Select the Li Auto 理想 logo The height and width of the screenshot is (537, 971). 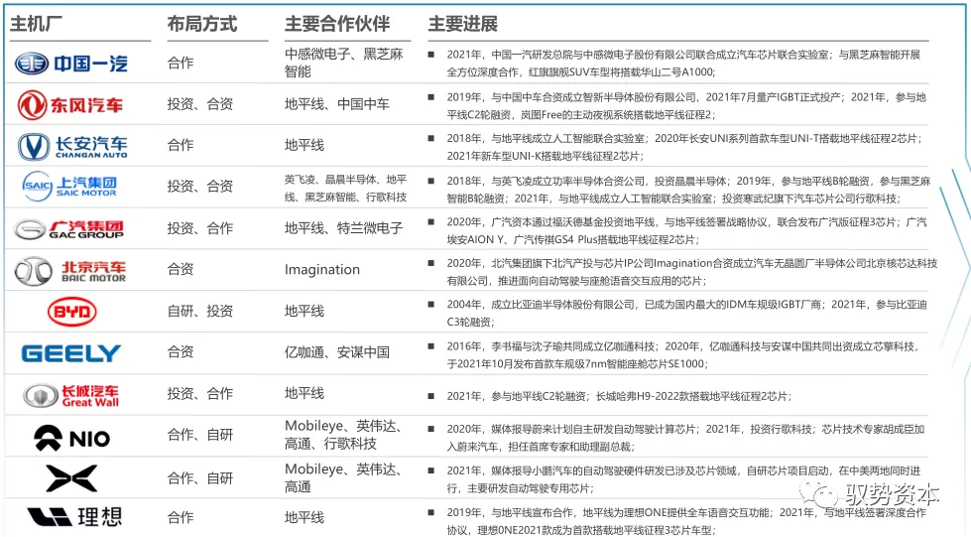(71, 517)
